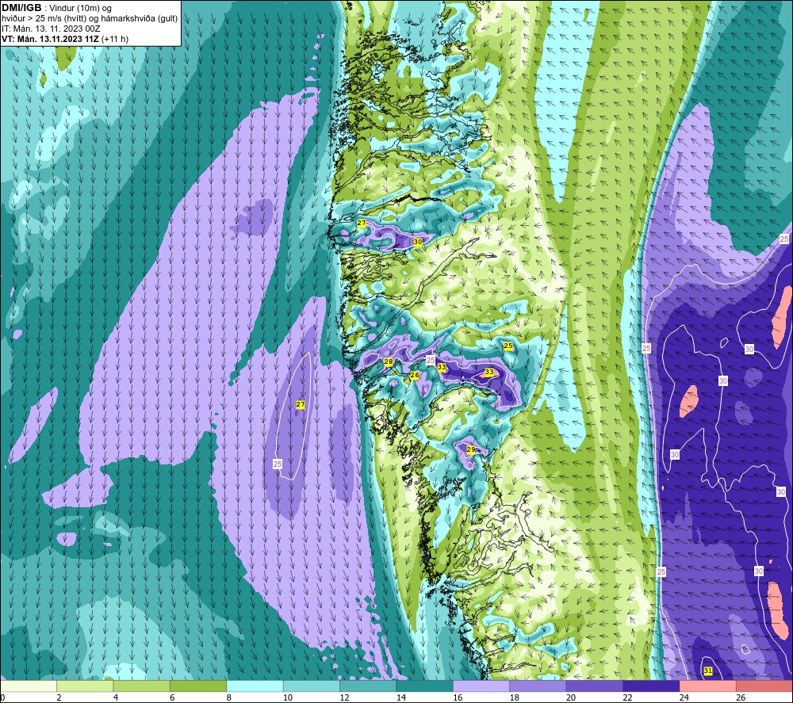This screenshot has height=703, width=793.
Task: Click the legend scale number 8
Action: [229, 697]
